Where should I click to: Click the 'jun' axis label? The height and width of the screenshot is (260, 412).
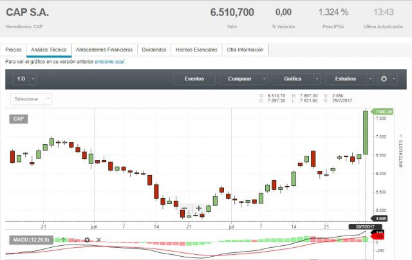click(x=94, y=227)
